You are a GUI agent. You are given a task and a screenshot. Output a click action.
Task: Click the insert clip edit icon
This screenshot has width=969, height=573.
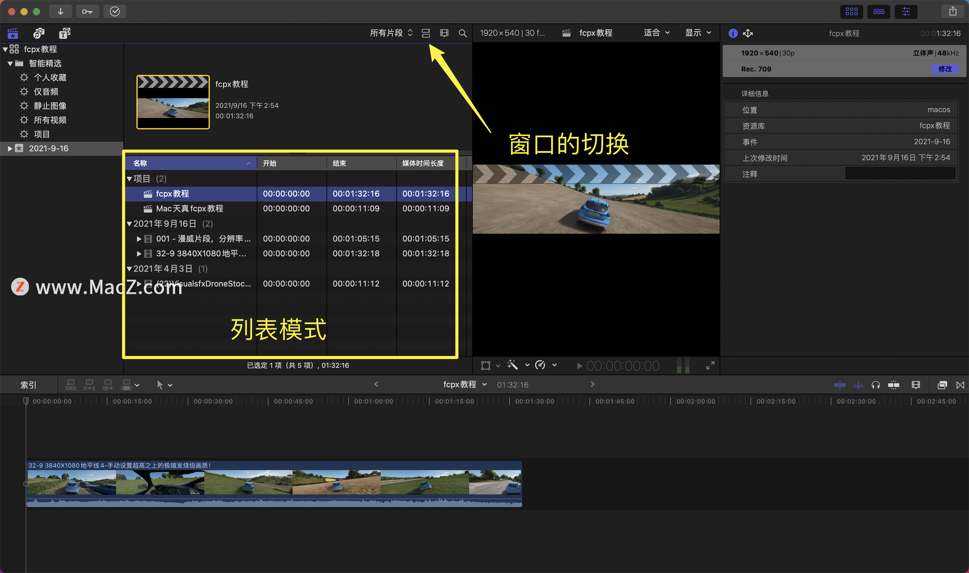[x=89, y=385]
